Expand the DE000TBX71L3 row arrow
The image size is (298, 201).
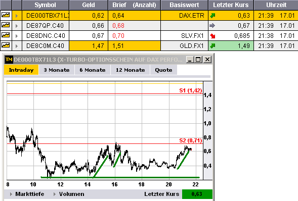(17, 16)
